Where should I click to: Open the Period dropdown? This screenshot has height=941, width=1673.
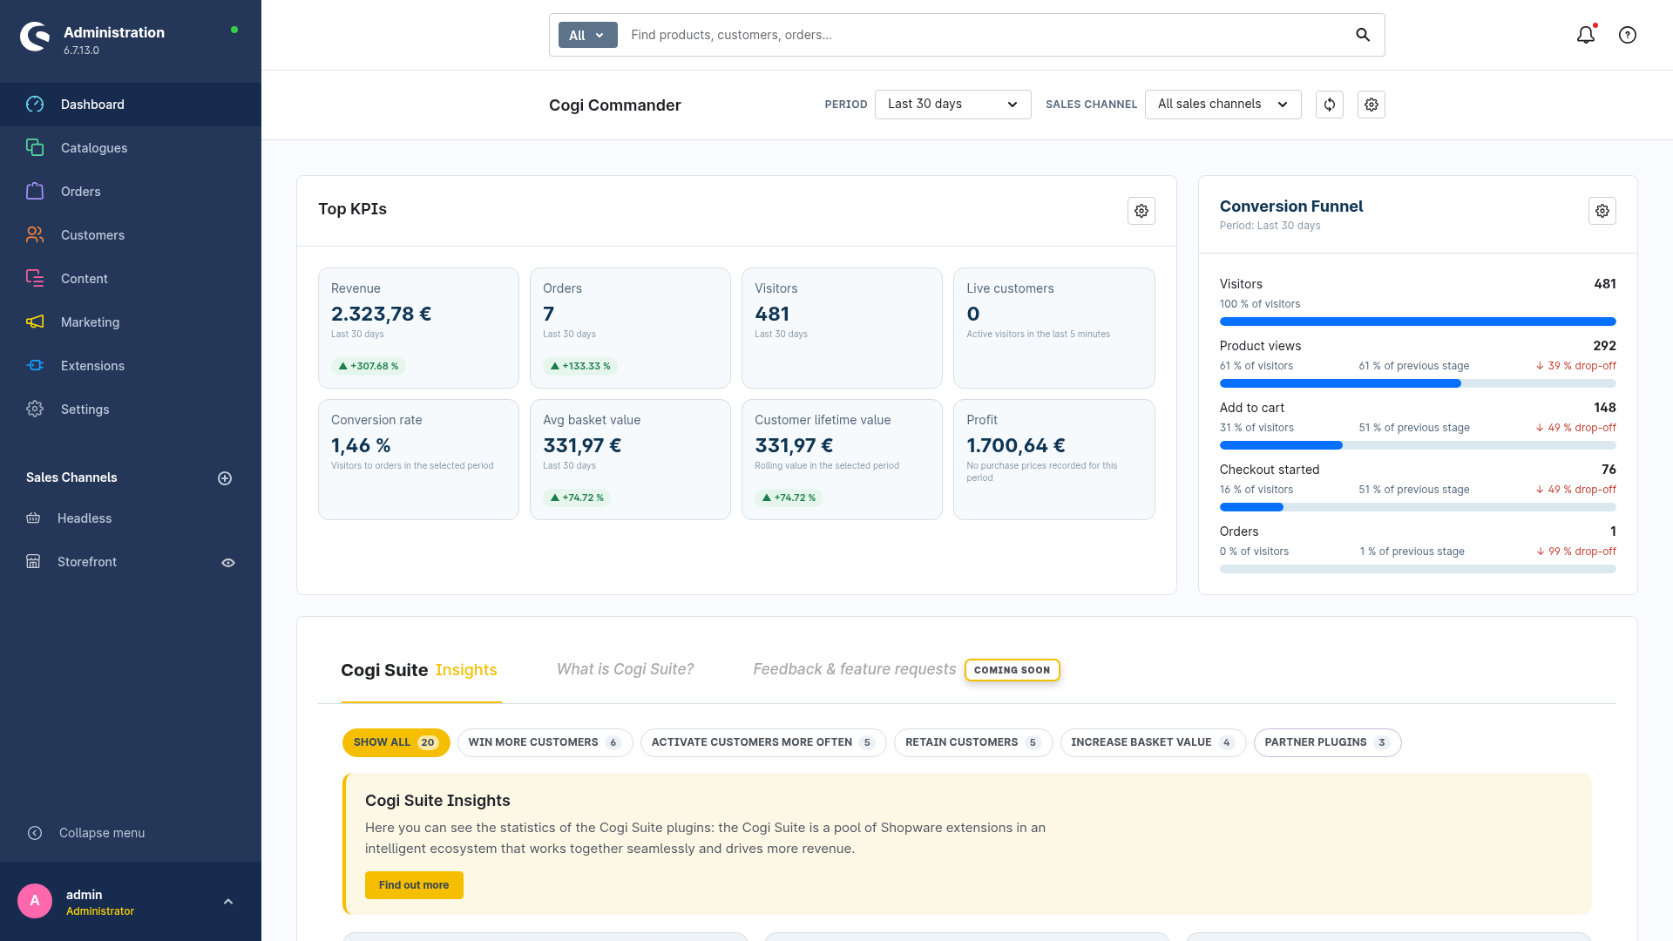pyautogui.click(x=953, y=105)
